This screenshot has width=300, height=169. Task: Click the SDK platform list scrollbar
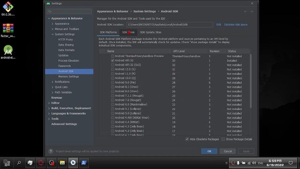(x=250, y=81)
